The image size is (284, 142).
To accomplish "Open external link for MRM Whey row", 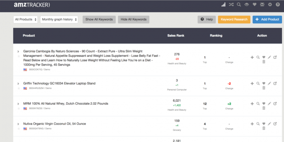I will coord(275,103).
